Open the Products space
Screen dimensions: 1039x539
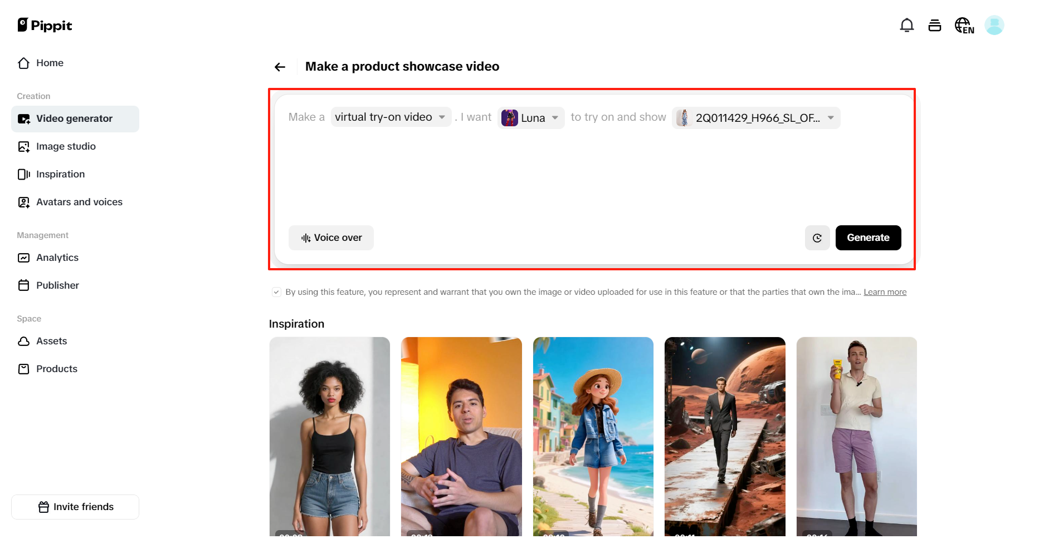click(x=56, y=369)
